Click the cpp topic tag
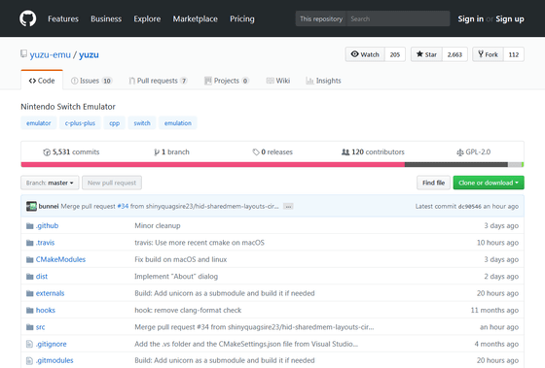 [x=115, y=123]
